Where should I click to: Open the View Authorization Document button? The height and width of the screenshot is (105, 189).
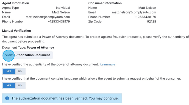point(27,55)
